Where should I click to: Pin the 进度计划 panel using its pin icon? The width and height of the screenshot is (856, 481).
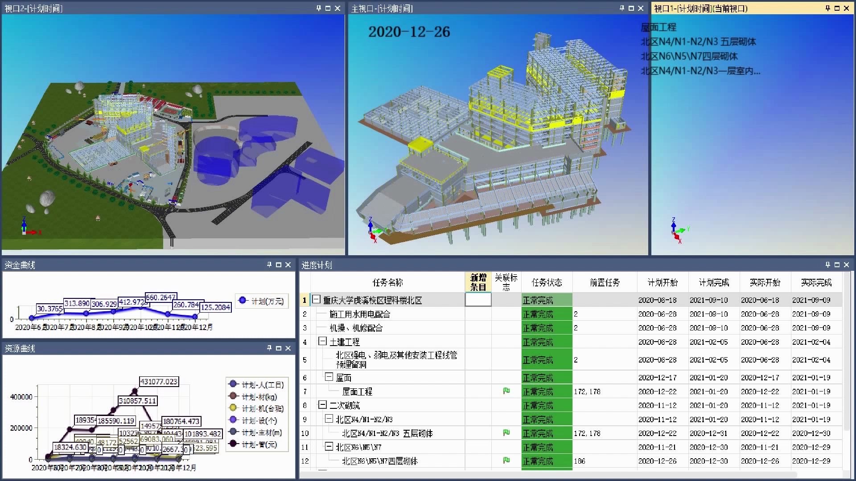click(x=827, y=265)
